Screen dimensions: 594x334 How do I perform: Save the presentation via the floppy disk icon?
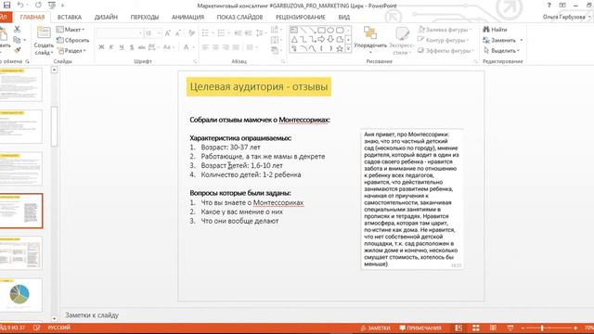click(6, 6)
